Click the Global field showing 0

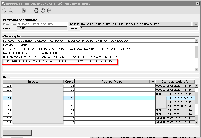[139, 28]
